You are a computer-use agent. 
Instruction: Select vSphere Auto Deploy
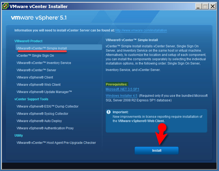pos(39,121)
